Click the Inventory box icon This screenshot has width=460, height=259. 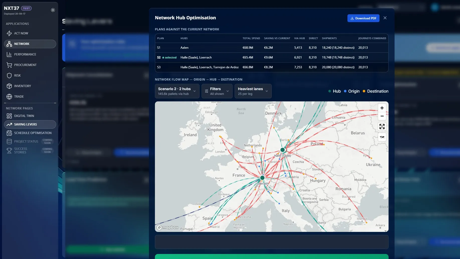[x=9, y=86]
